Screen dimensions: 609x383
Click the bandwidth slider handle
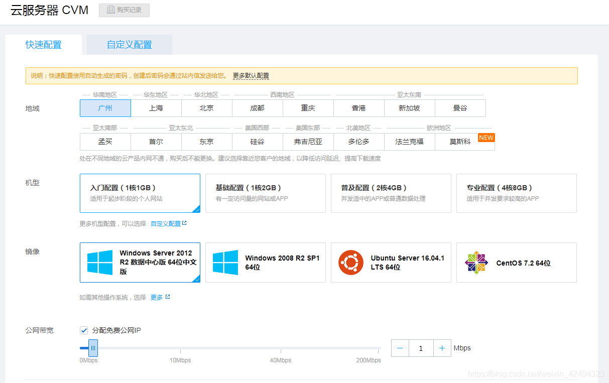(x=93, y=348)
